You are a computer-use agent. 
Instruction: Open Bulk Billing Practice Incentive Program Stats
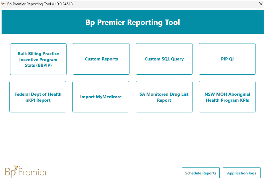click(38, 59)
